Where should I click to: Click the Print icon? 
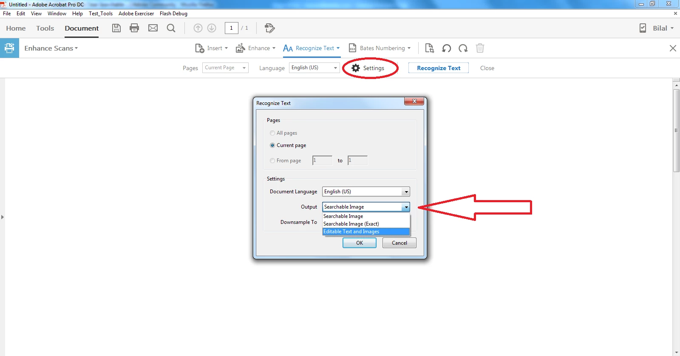pos(134,28)
